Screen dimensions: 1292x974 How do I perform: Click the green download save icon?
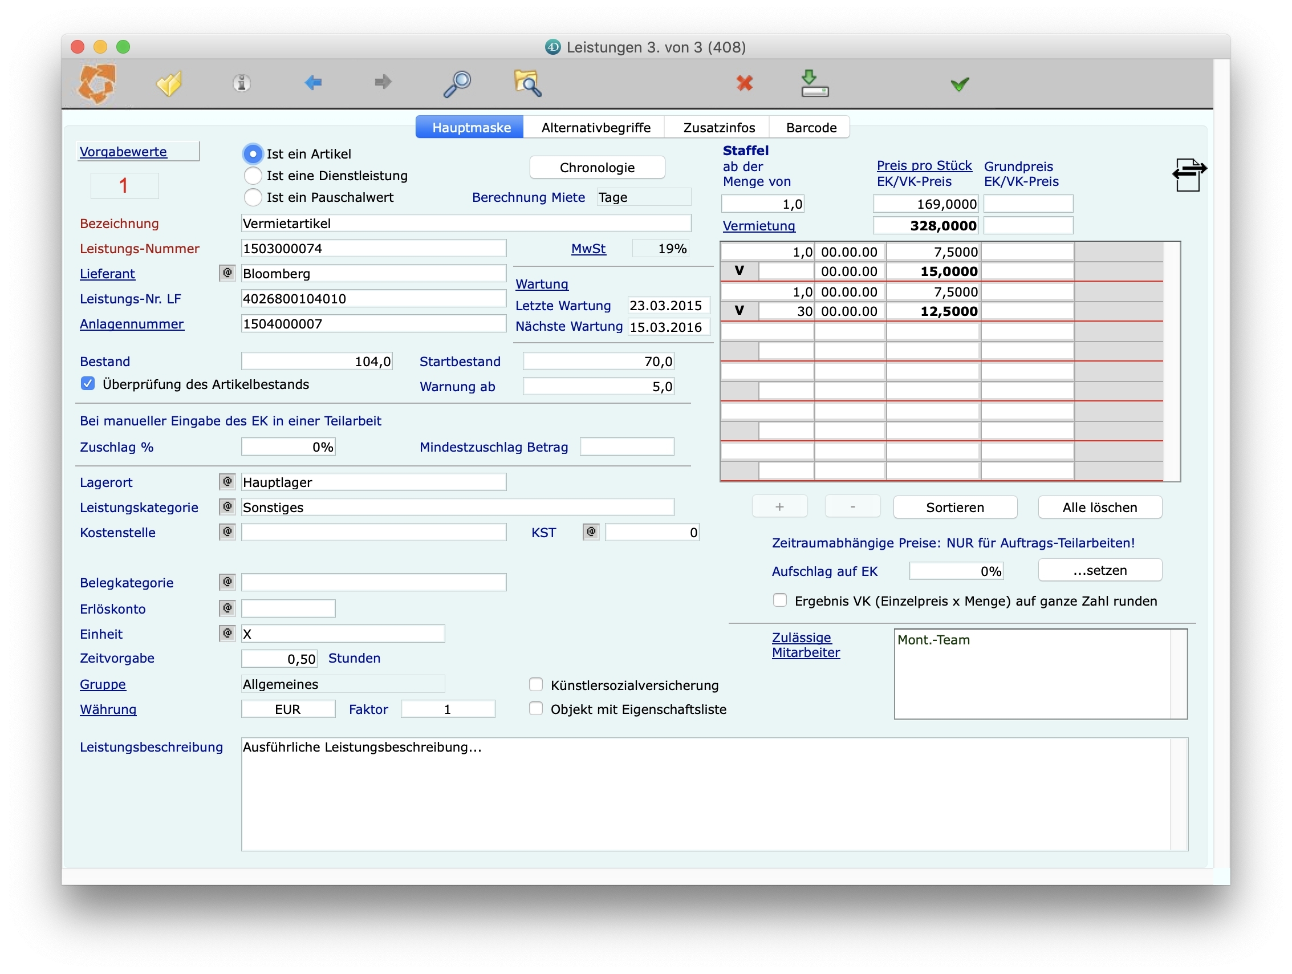pos(815,84)
